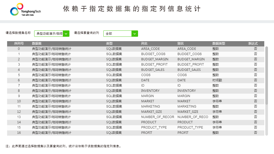Select the 数据类型 column header

point(219,44)
